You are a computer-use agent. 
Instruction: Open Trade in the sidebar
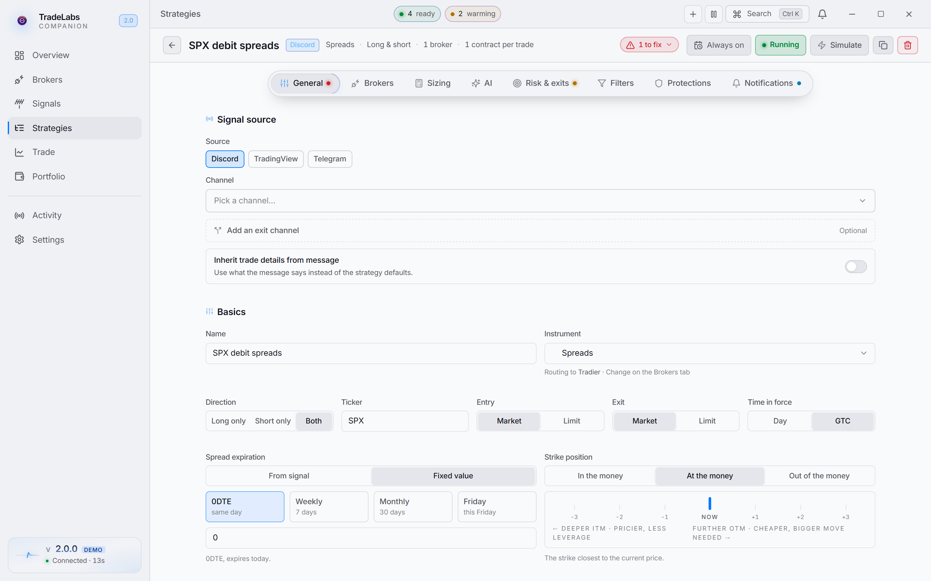click(x=75, y=152)
